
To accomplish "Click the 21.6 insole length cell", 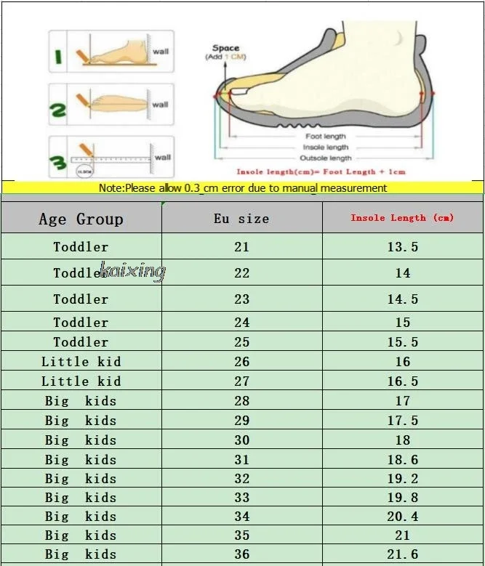I will tap(403, 554).
